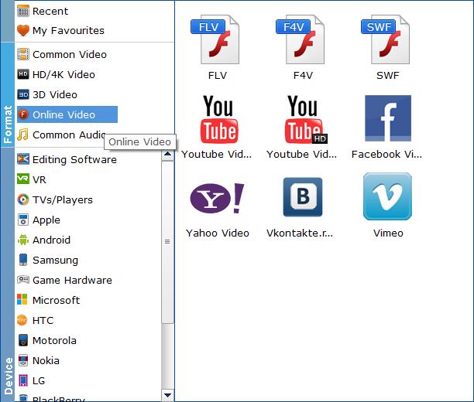Select the Yahoo Video preset icon
This screenshot has width=474, height=402.
pyautogui.click(x=217, y=198)
